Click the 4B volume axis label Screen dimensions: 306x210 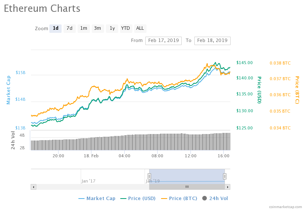(22, 135)
